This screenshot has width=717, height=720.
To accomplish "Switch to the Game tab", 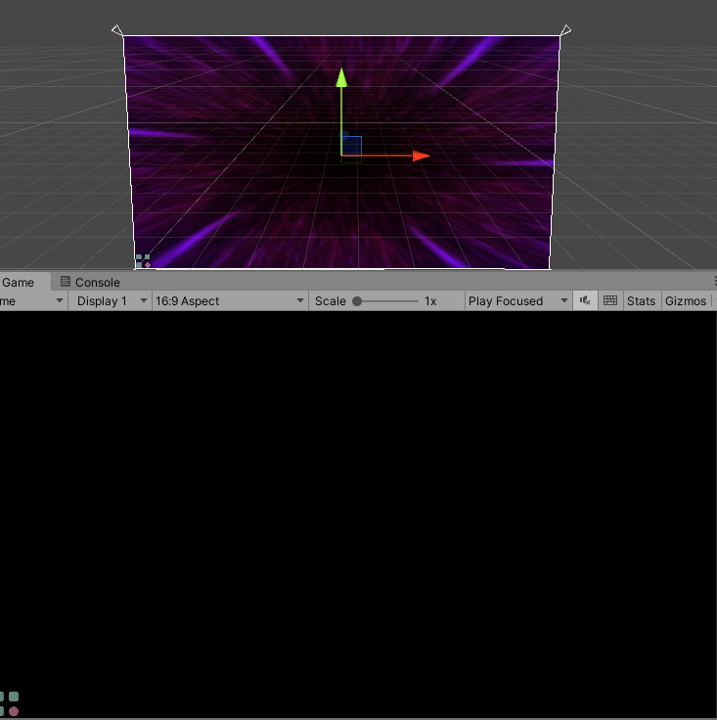I will 24,282.
